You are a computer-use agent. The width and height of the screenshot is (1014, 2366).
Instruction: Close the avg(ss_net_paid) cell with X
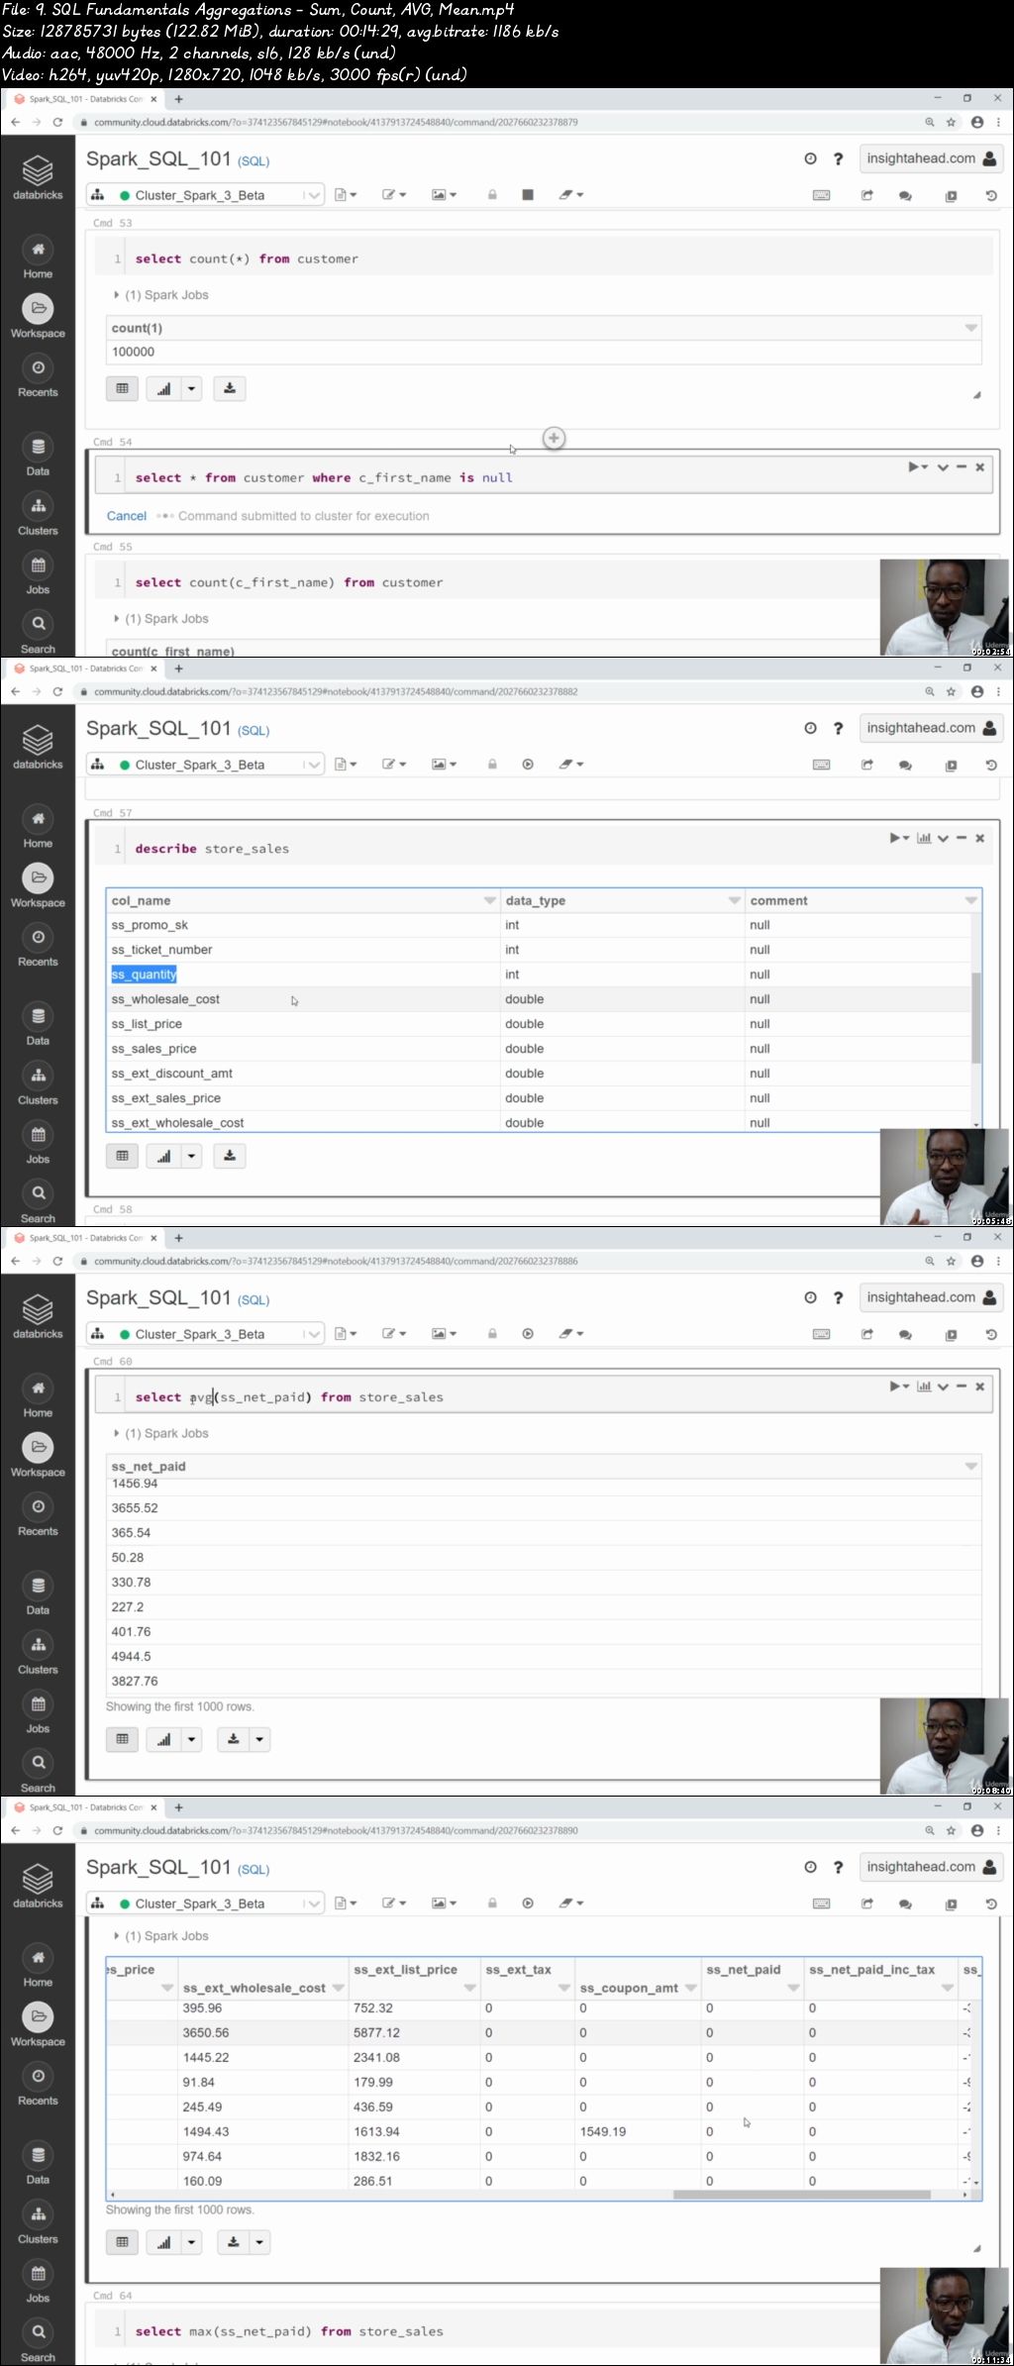pos(979,1387)
